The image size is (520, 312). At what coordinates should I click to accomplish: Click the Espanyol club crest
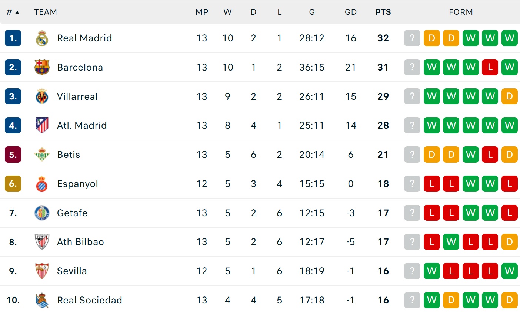(42, 184)
